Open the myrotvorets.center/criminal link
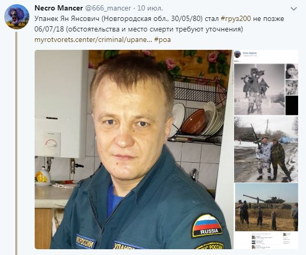The width and height of the screenshot is (306, 255). (93, 39)
